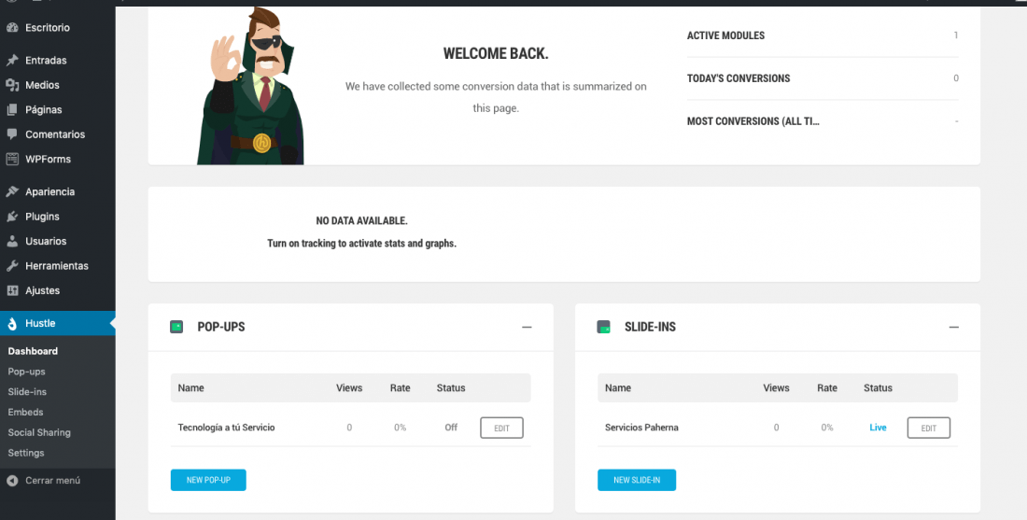The image size is (1027, 520).
Task: Click the Herramientas wrench icon
Action: [x=12, y=266]
